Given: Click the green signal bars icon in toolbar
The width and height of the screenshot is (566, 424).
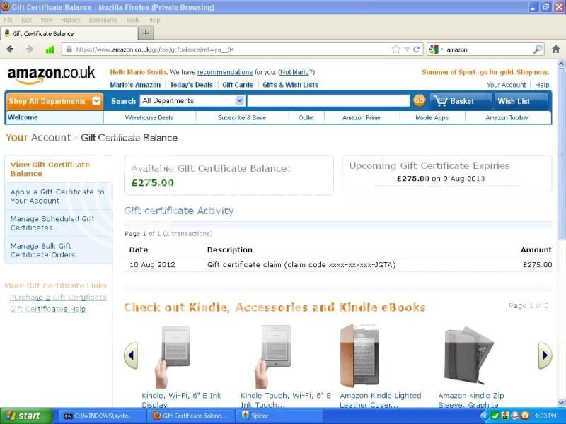Looking at the screenshot, I should click(x=50, y=49).
